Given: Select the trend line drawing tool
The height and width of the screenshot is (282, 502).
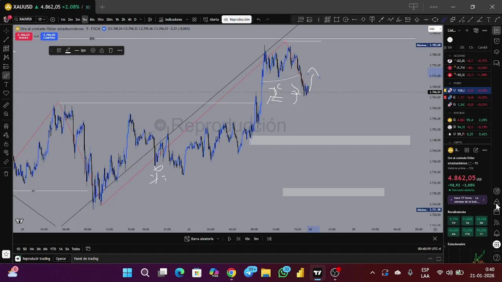Looking at the screenshot, I should [6, 40].
